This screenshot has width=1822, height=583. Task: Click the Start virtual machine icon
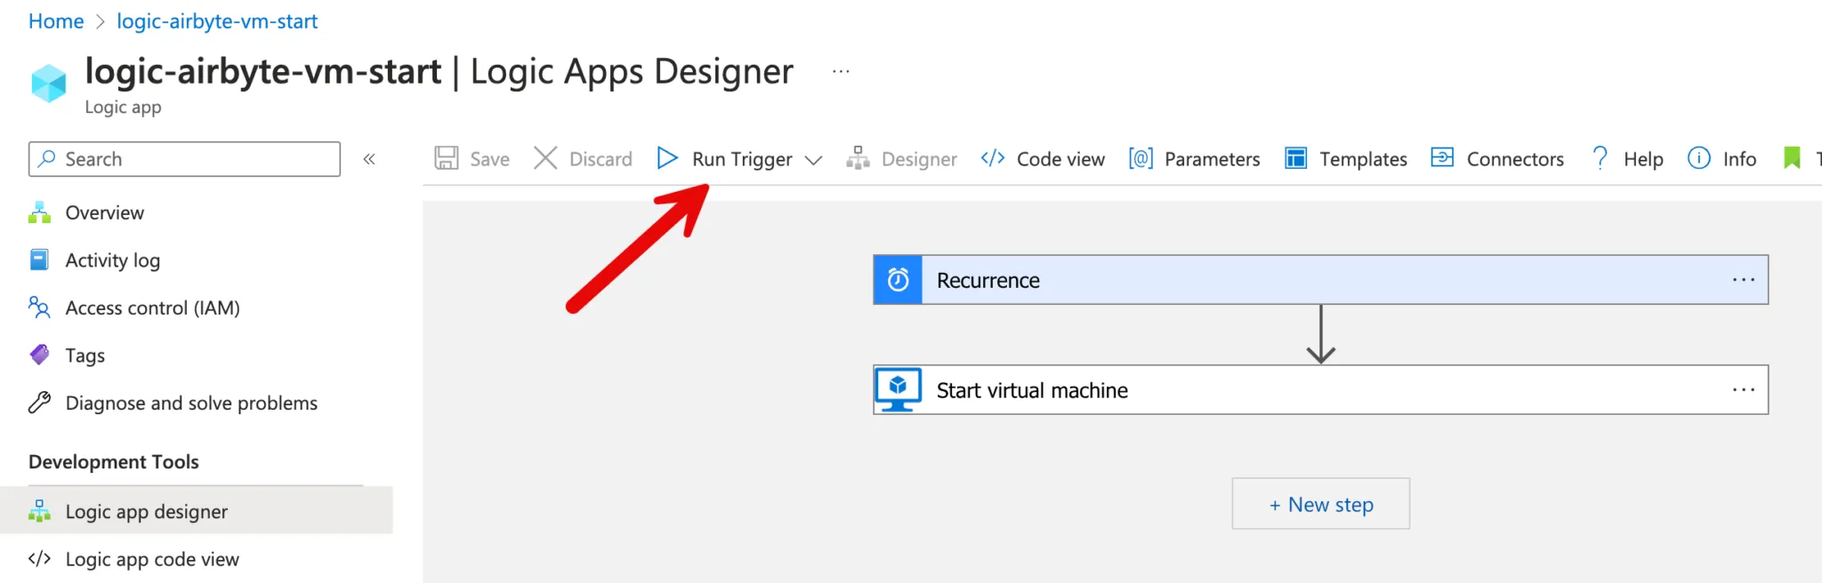(898, 390)
